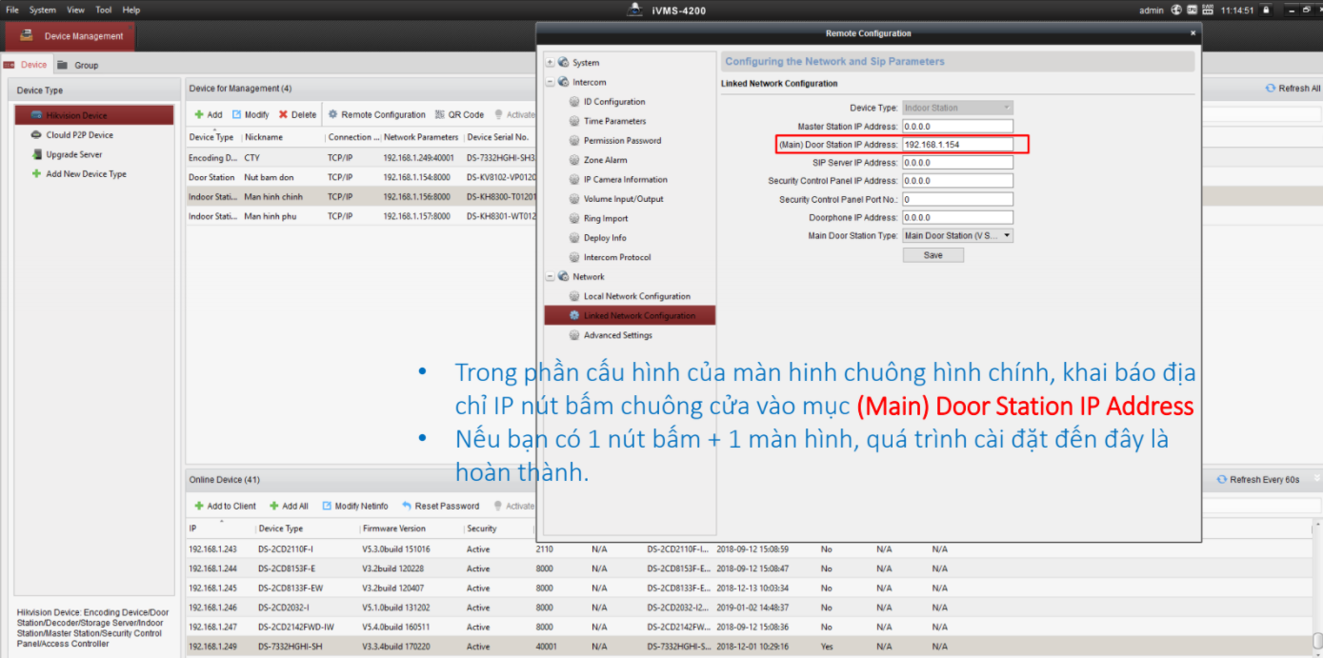1323x658 pixels.
Task: Select Cloud P2P Device type
Action: [79, 135]
